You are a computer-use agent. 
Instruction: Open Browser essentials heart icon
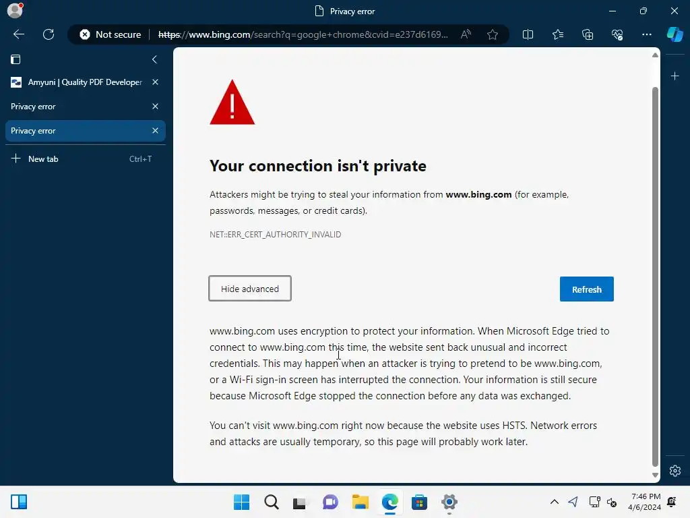pyautogui.click(x=617, y=34)
